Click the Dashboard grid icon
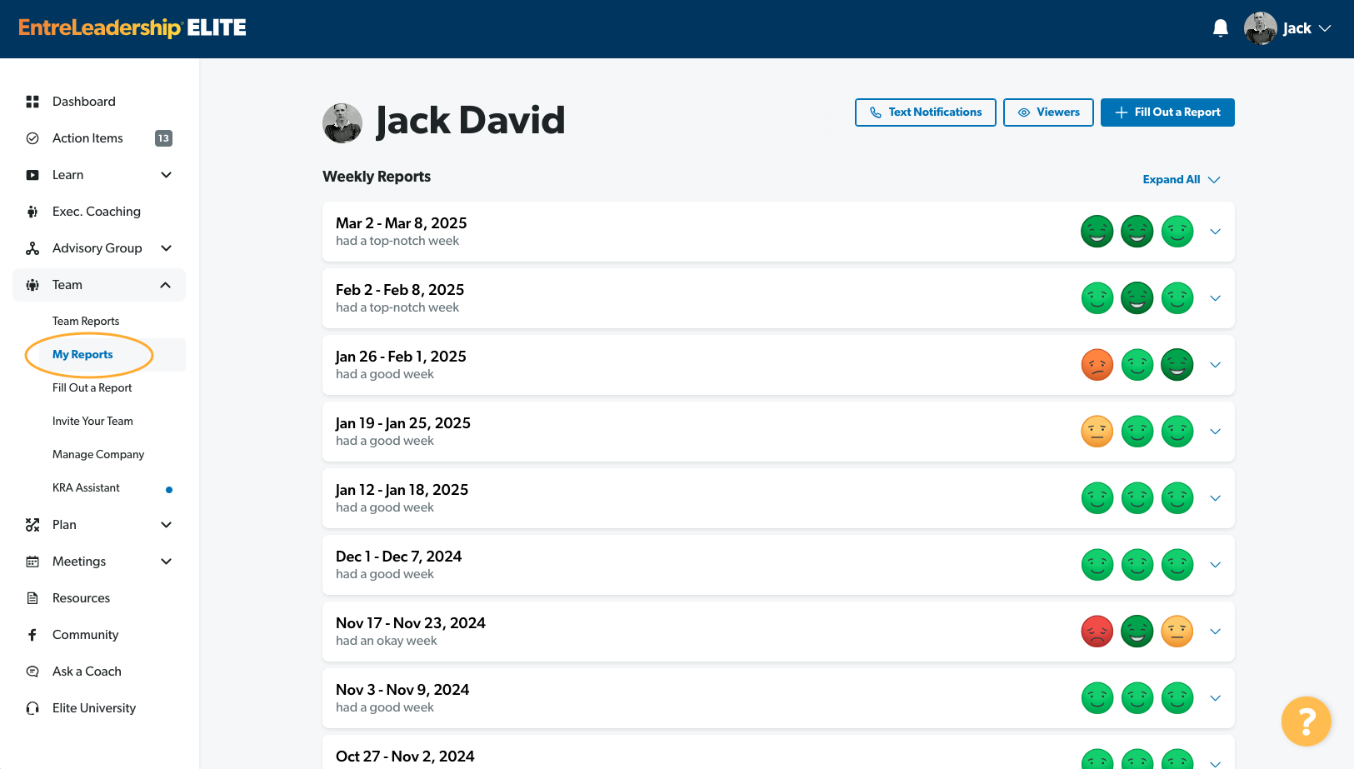Screen dimensions: 1354x769 click(x=32, y=102)
